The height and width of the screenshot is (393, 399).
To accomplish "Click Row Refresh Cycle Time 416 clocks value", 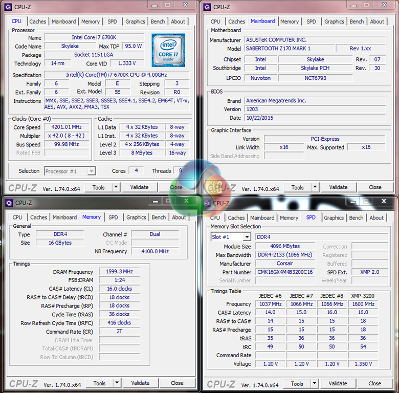I will tap(119, 323).
